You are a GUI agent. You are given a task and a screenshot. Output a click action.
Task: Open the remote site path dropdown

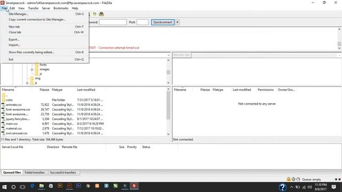[340, 55]
